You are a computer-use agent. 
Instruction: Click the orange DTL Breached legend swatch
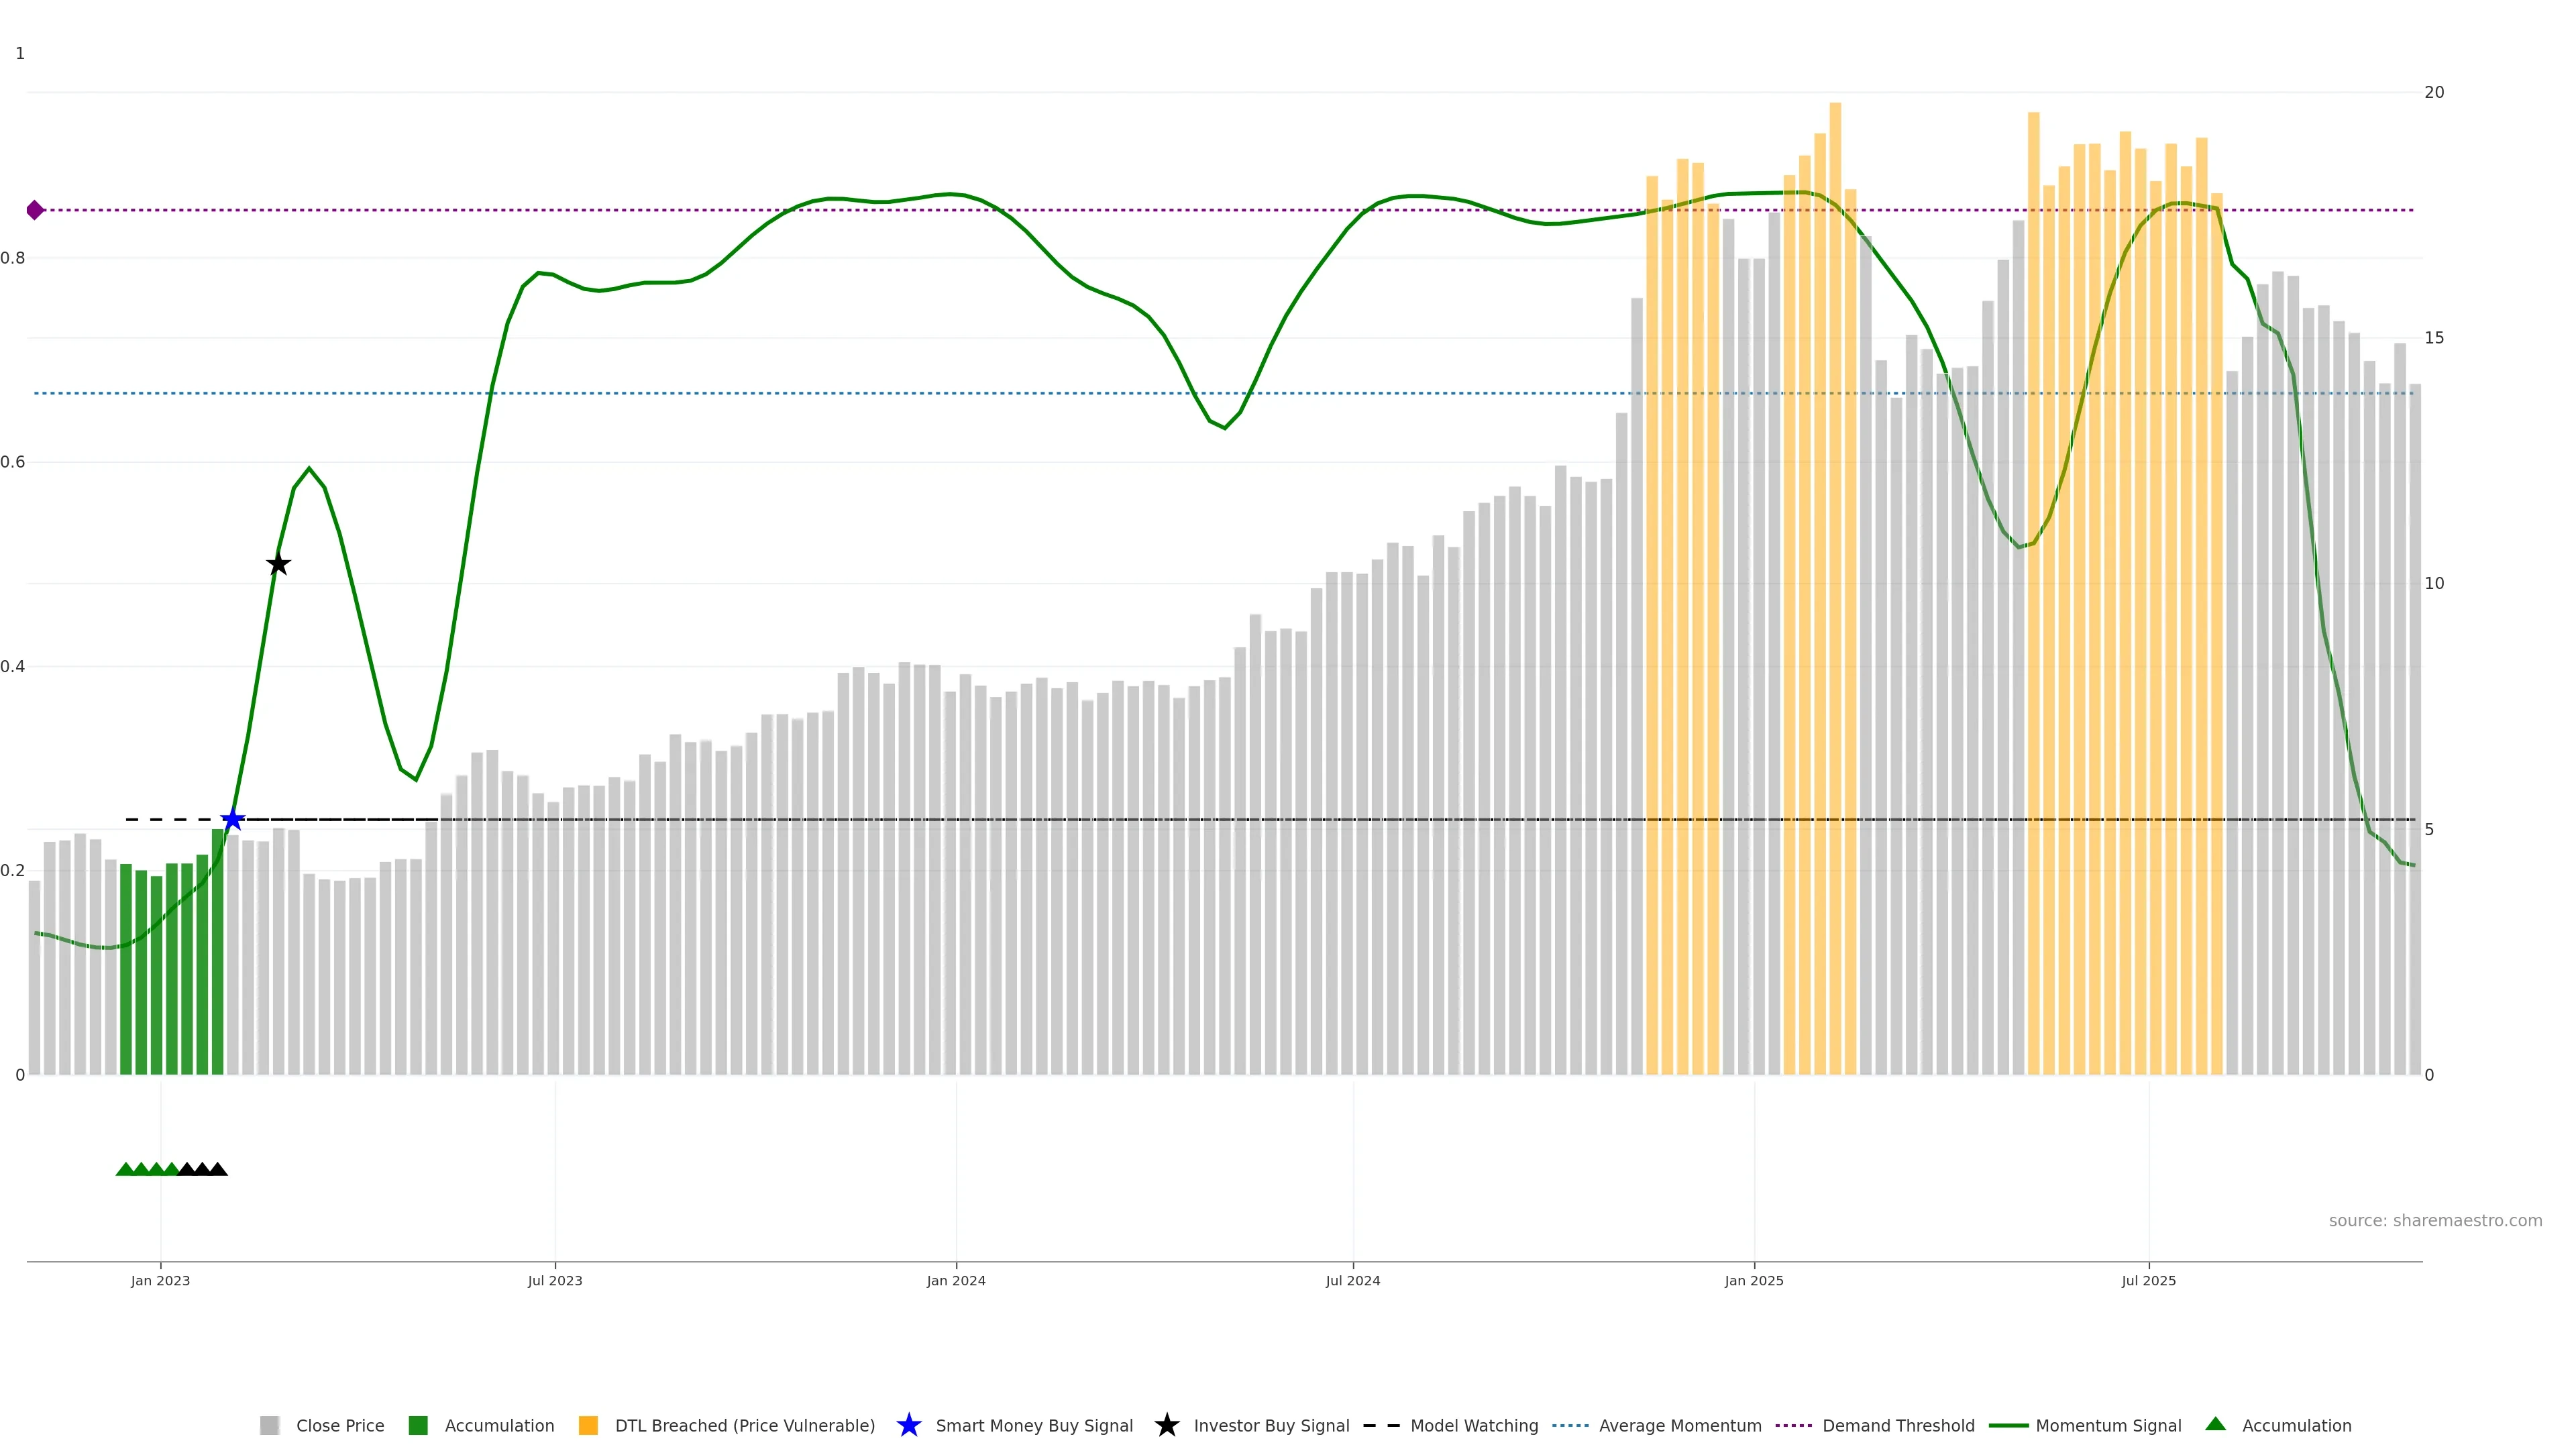coord(588,1425)
